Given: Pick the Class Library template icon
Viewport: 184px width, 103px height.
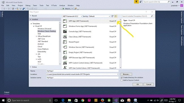Looking at the screenshot, I should pyautogui.click(x=65, y=37).
